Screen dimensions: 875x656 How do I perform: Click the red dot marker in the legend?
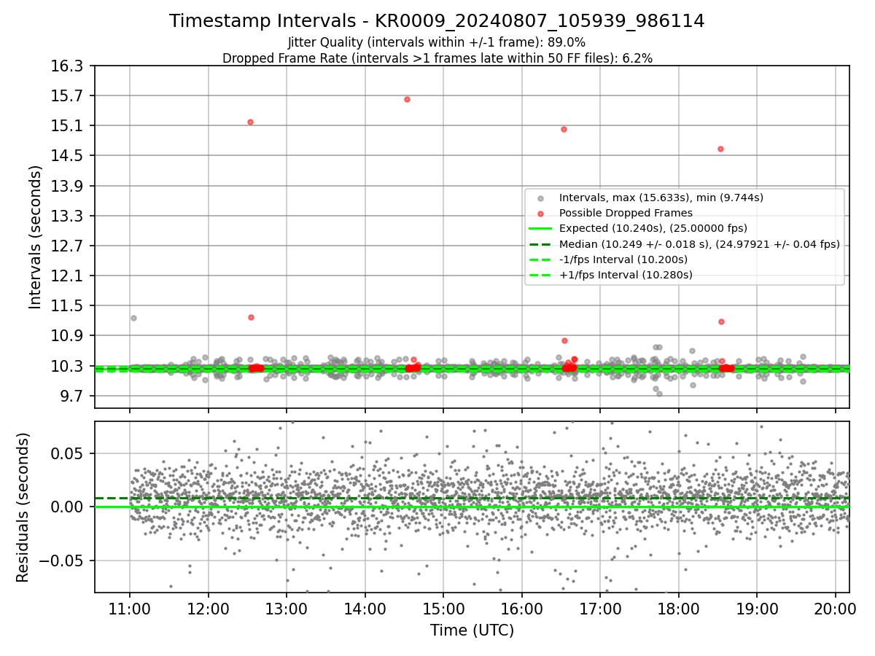[x=540, y=214]
